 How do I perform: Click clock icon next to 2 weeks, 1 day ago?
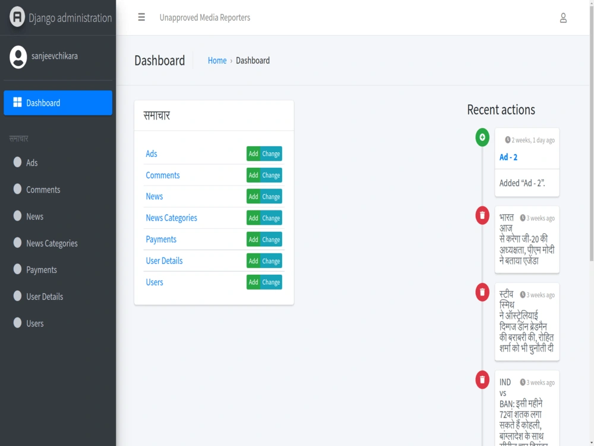508,140
